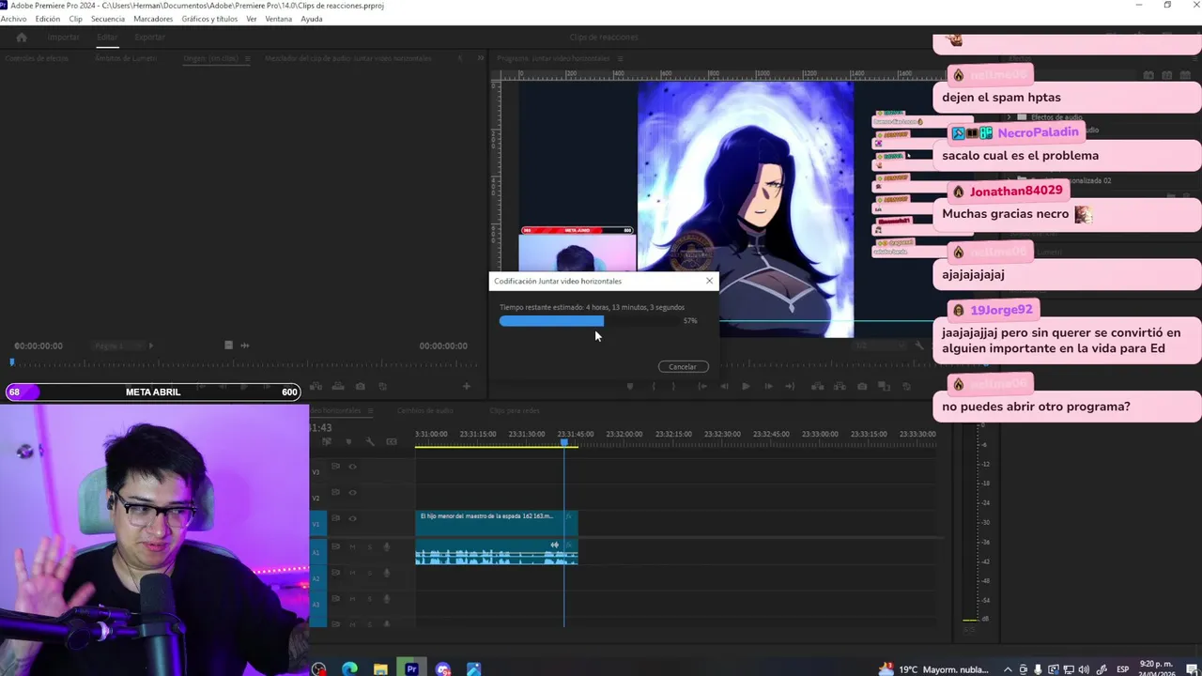Screen dimensions: 1202x676
Task: Select the Cambios de audio timeline tab
Action: (425, 410)
